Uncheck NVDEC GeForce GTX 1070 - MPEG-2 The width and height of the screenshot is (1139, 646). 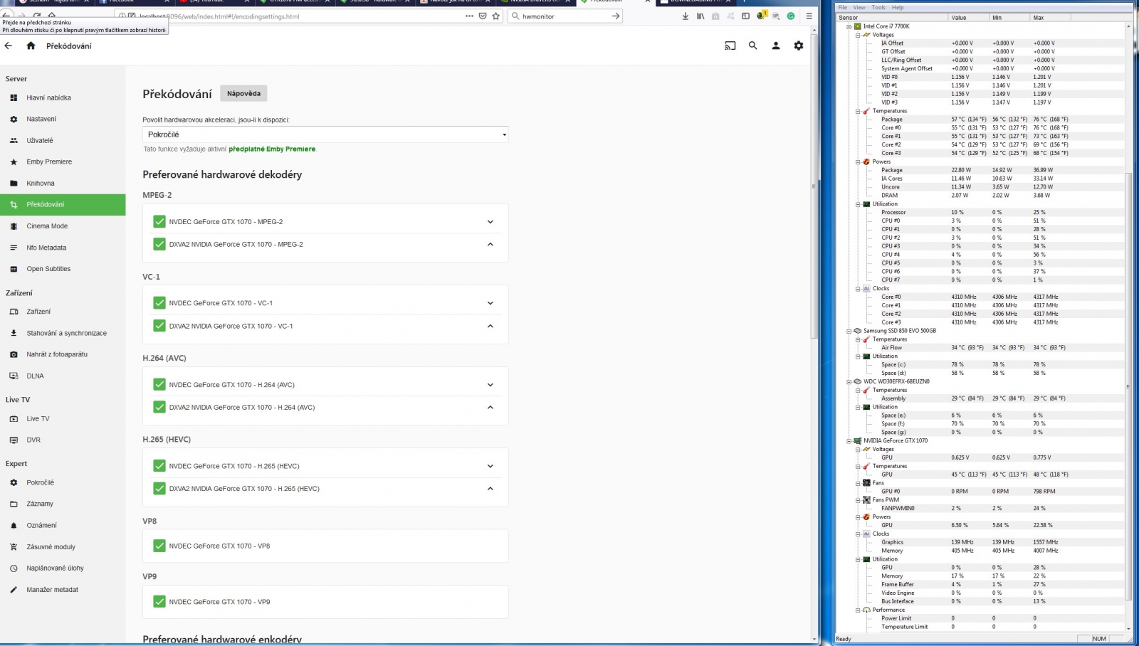tap(159, 221)
